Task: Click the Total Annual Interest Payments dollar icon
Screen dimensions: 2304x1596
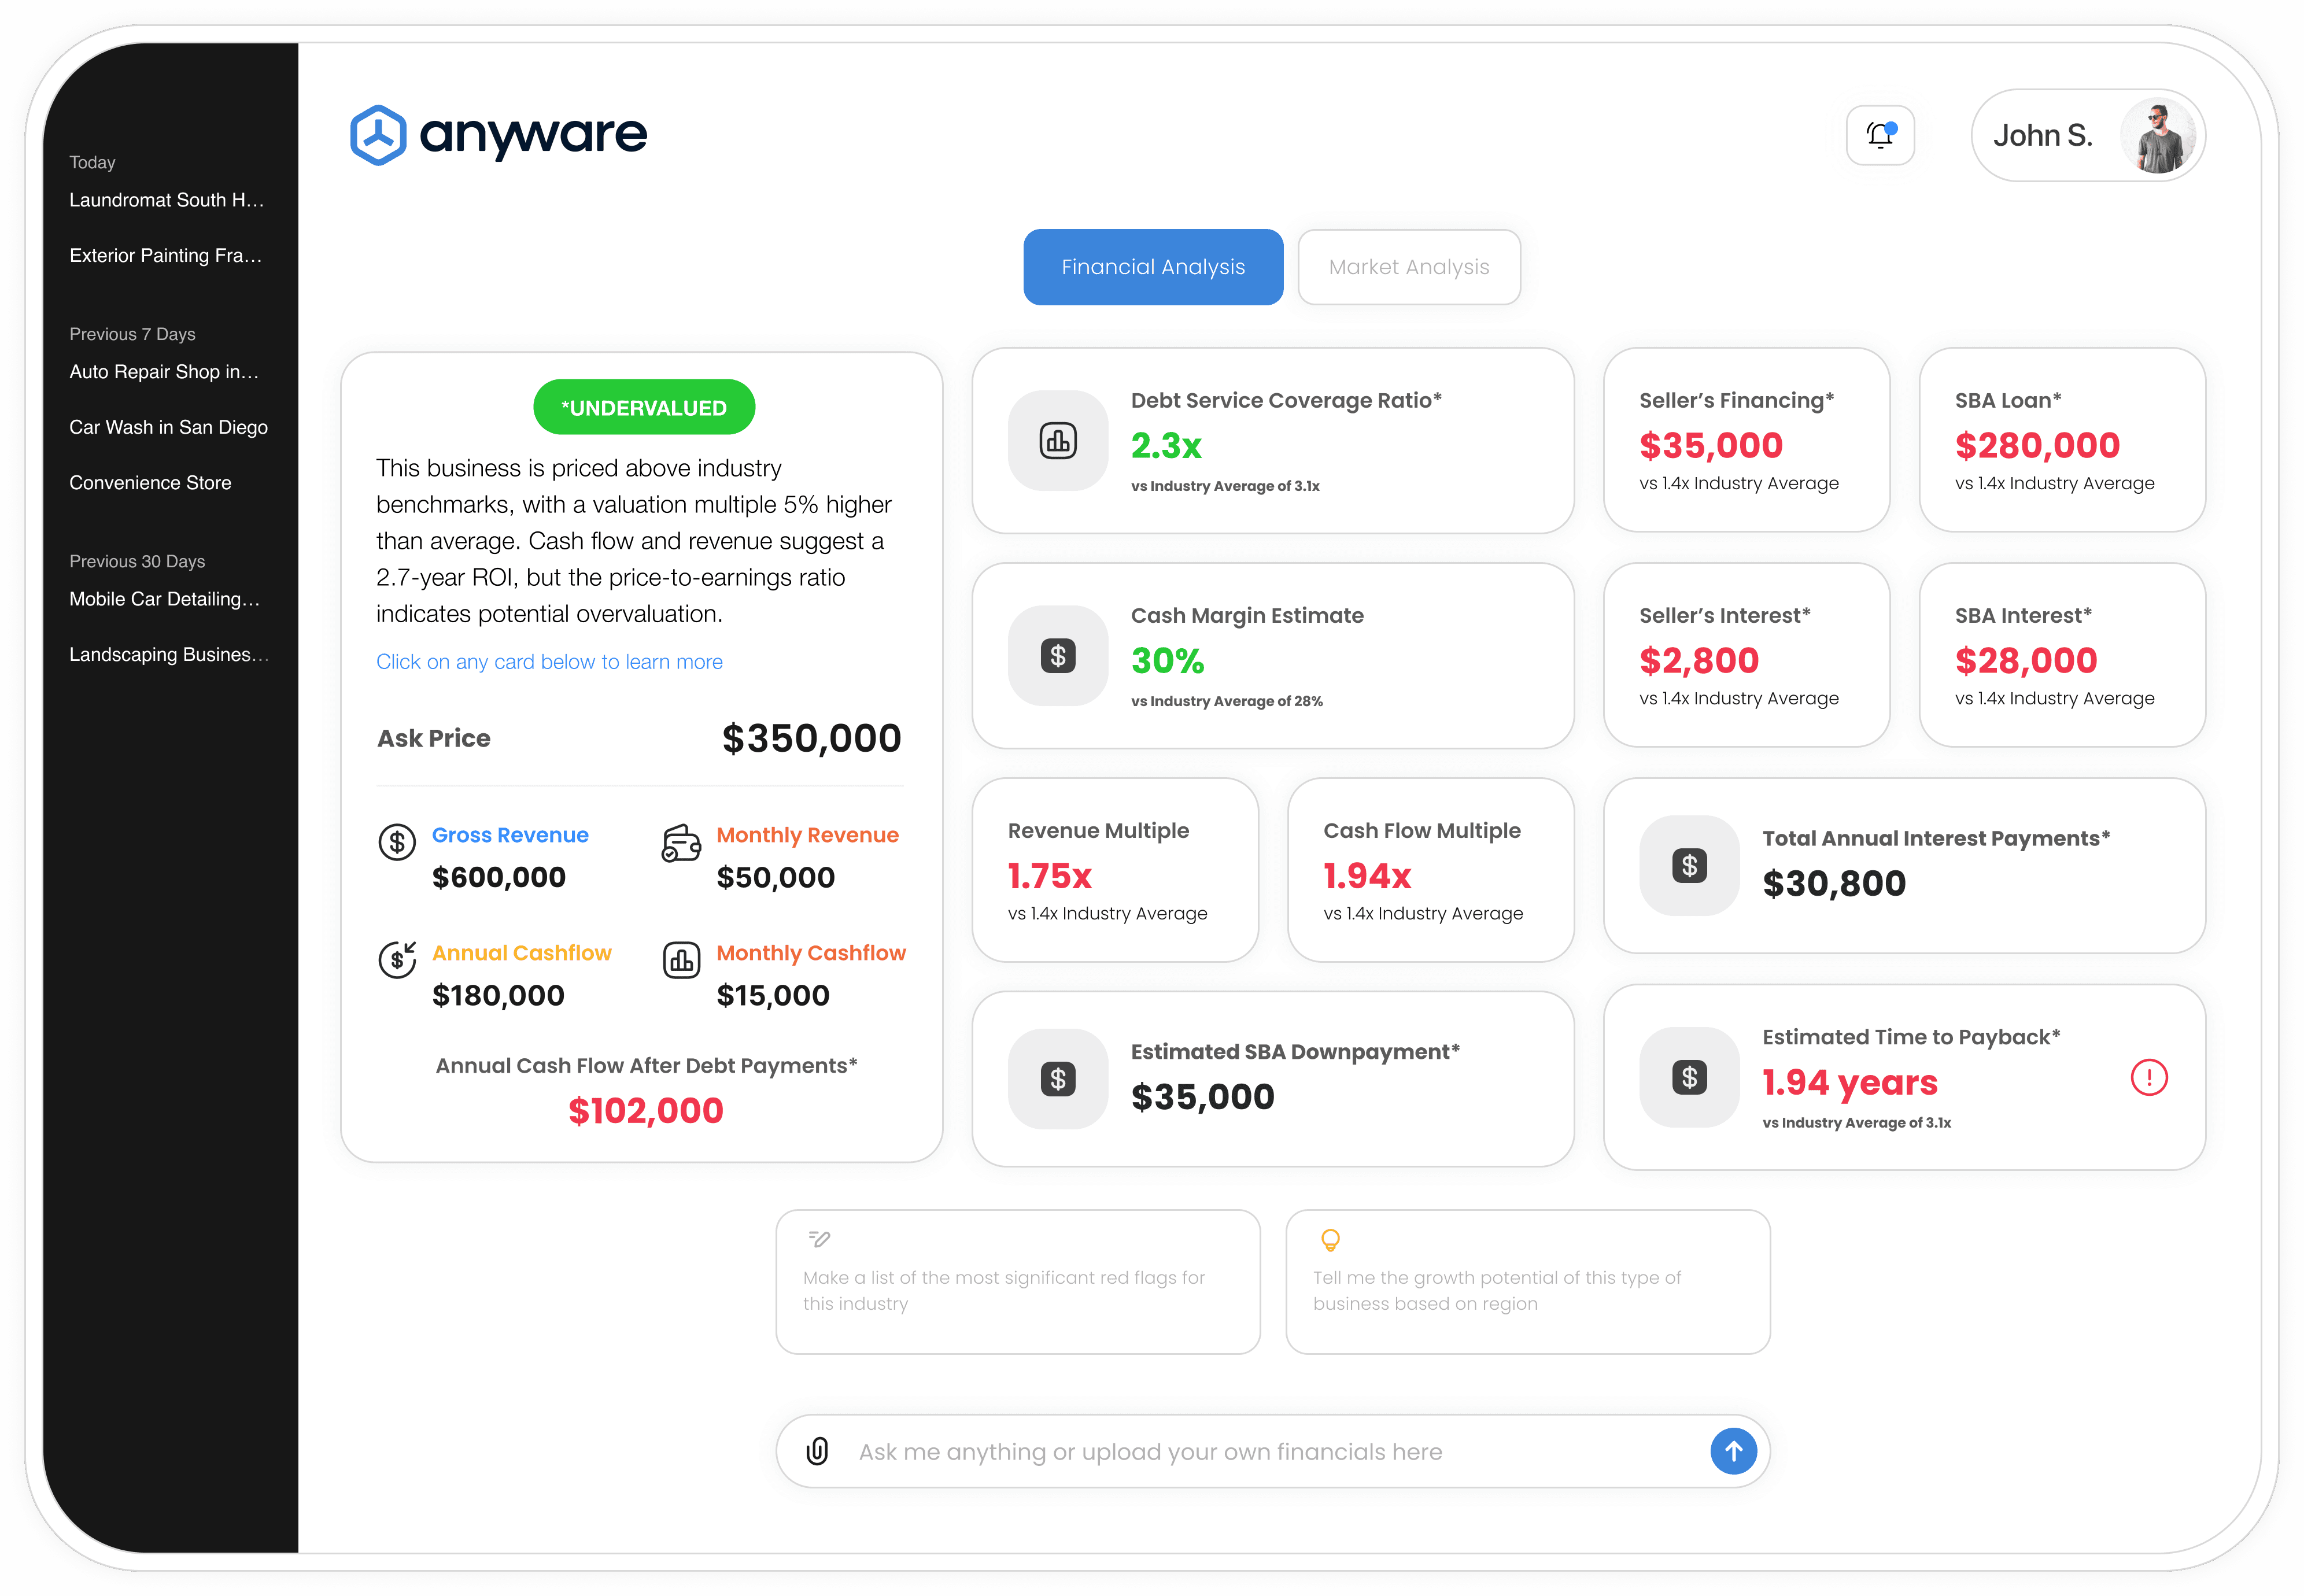Action: pos(1689,865)
